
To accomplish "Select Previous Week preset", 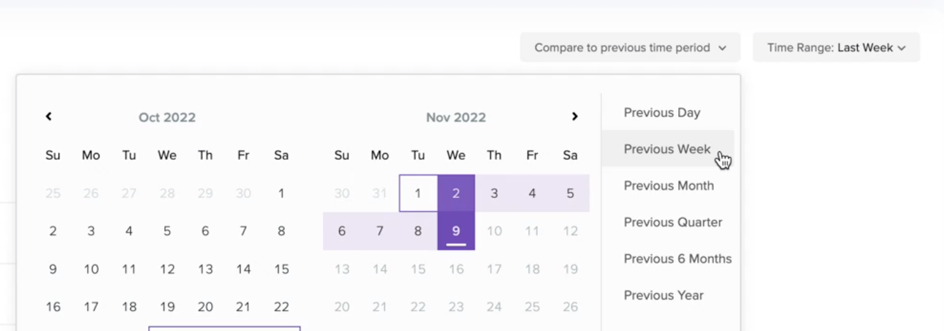I will pyautogui.click(x=667, y=149).
